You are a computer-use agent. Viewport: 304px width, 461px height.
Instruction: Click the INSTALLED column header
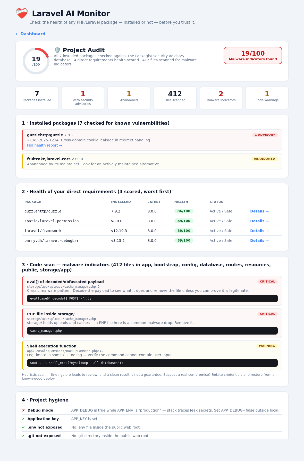(121, 202)
